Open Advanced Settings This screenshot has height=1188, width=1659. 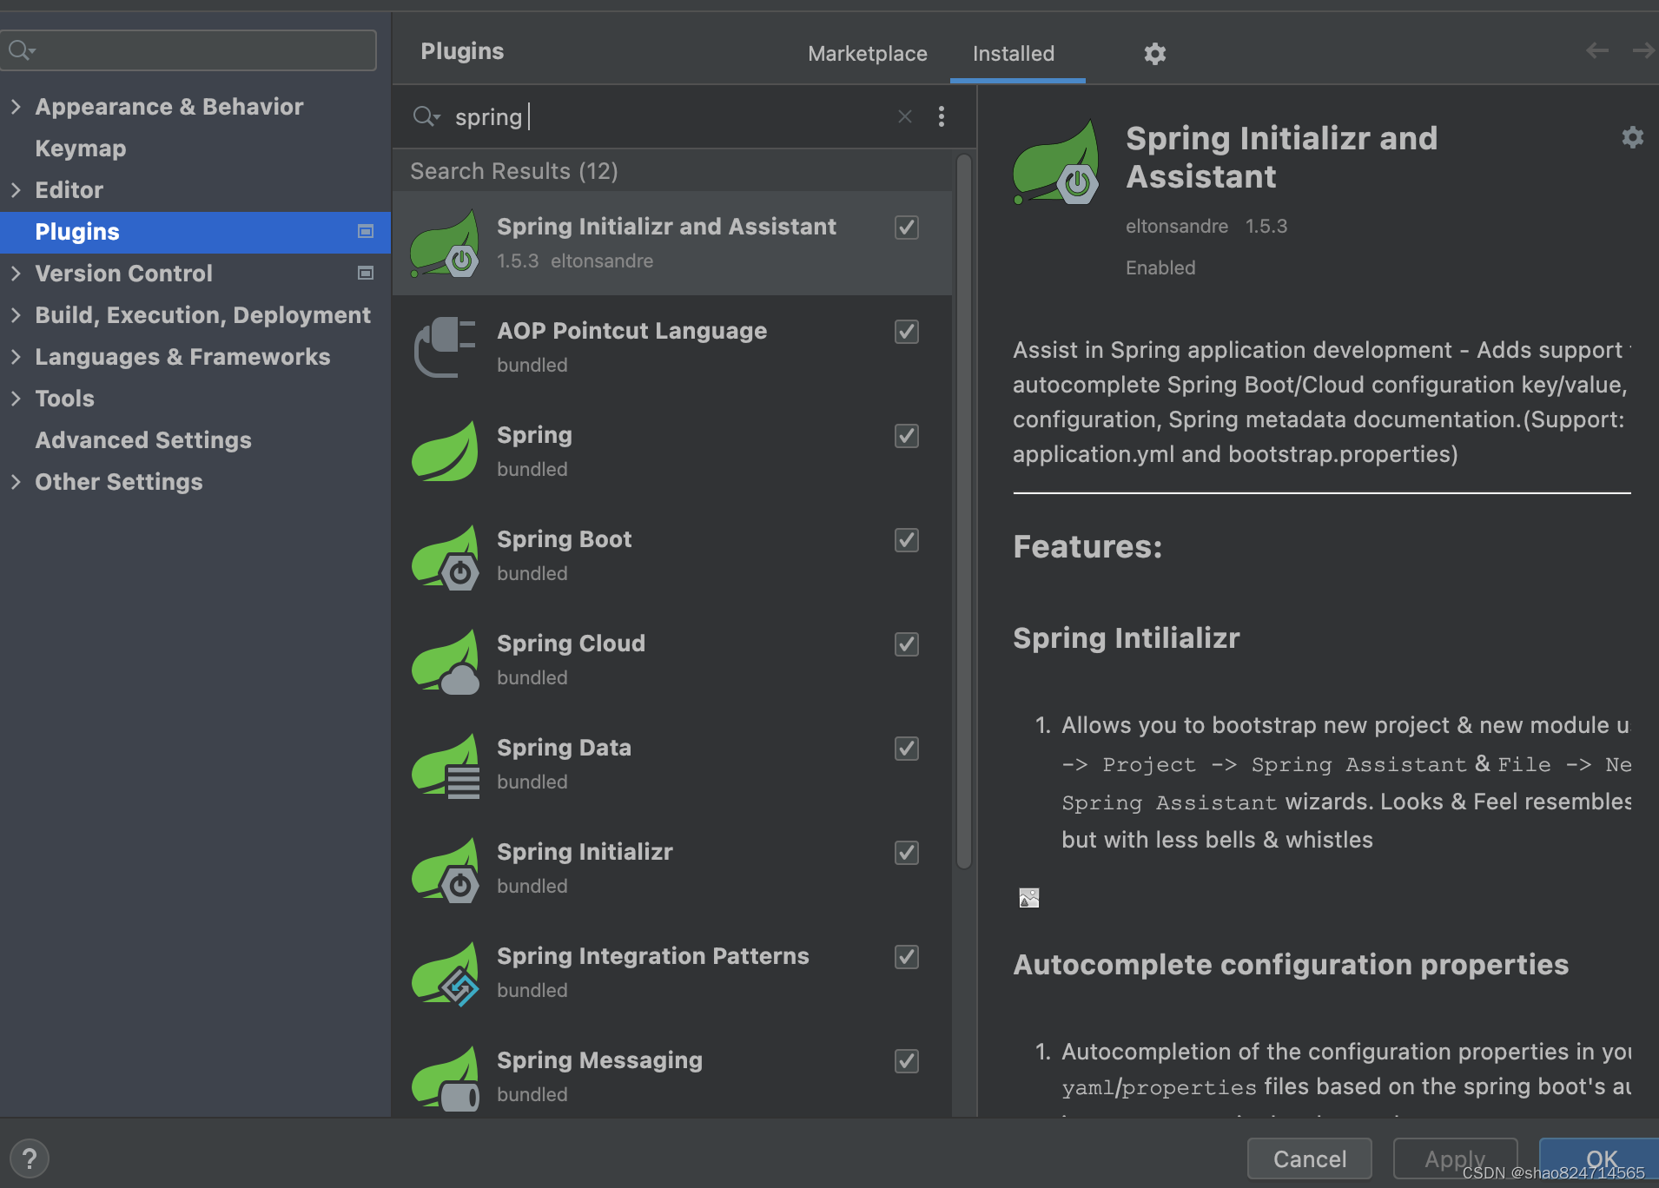point(143,440)
